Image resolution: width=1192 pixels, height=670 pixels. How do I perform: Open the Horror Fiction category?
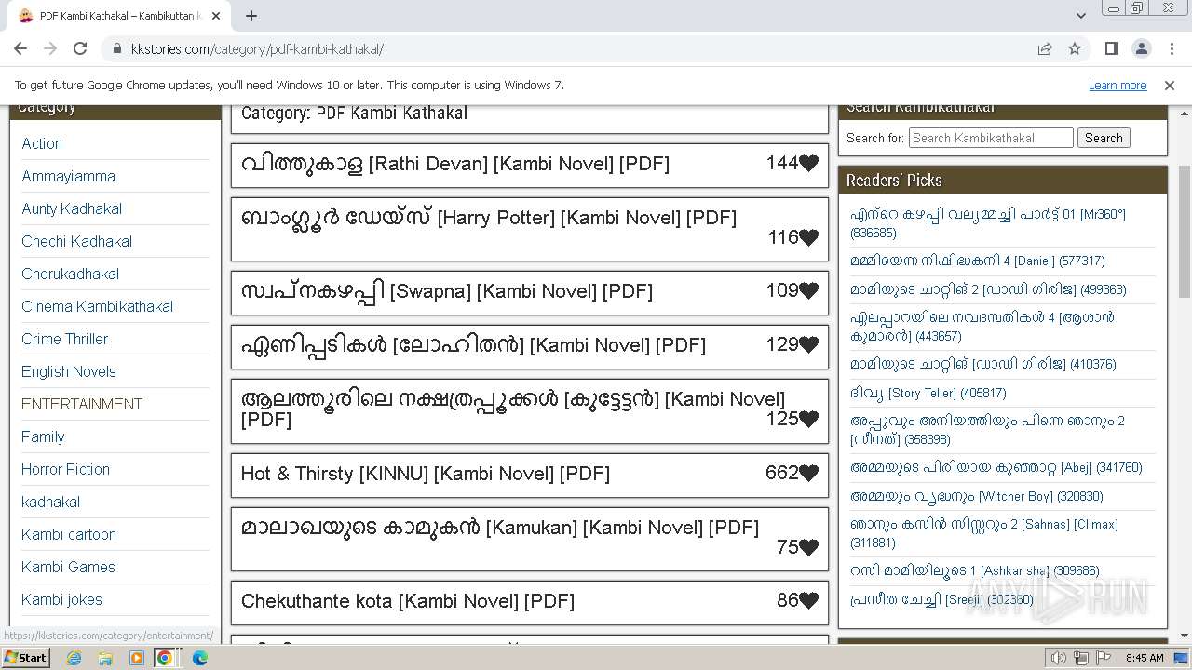click(x=66, y=469)
